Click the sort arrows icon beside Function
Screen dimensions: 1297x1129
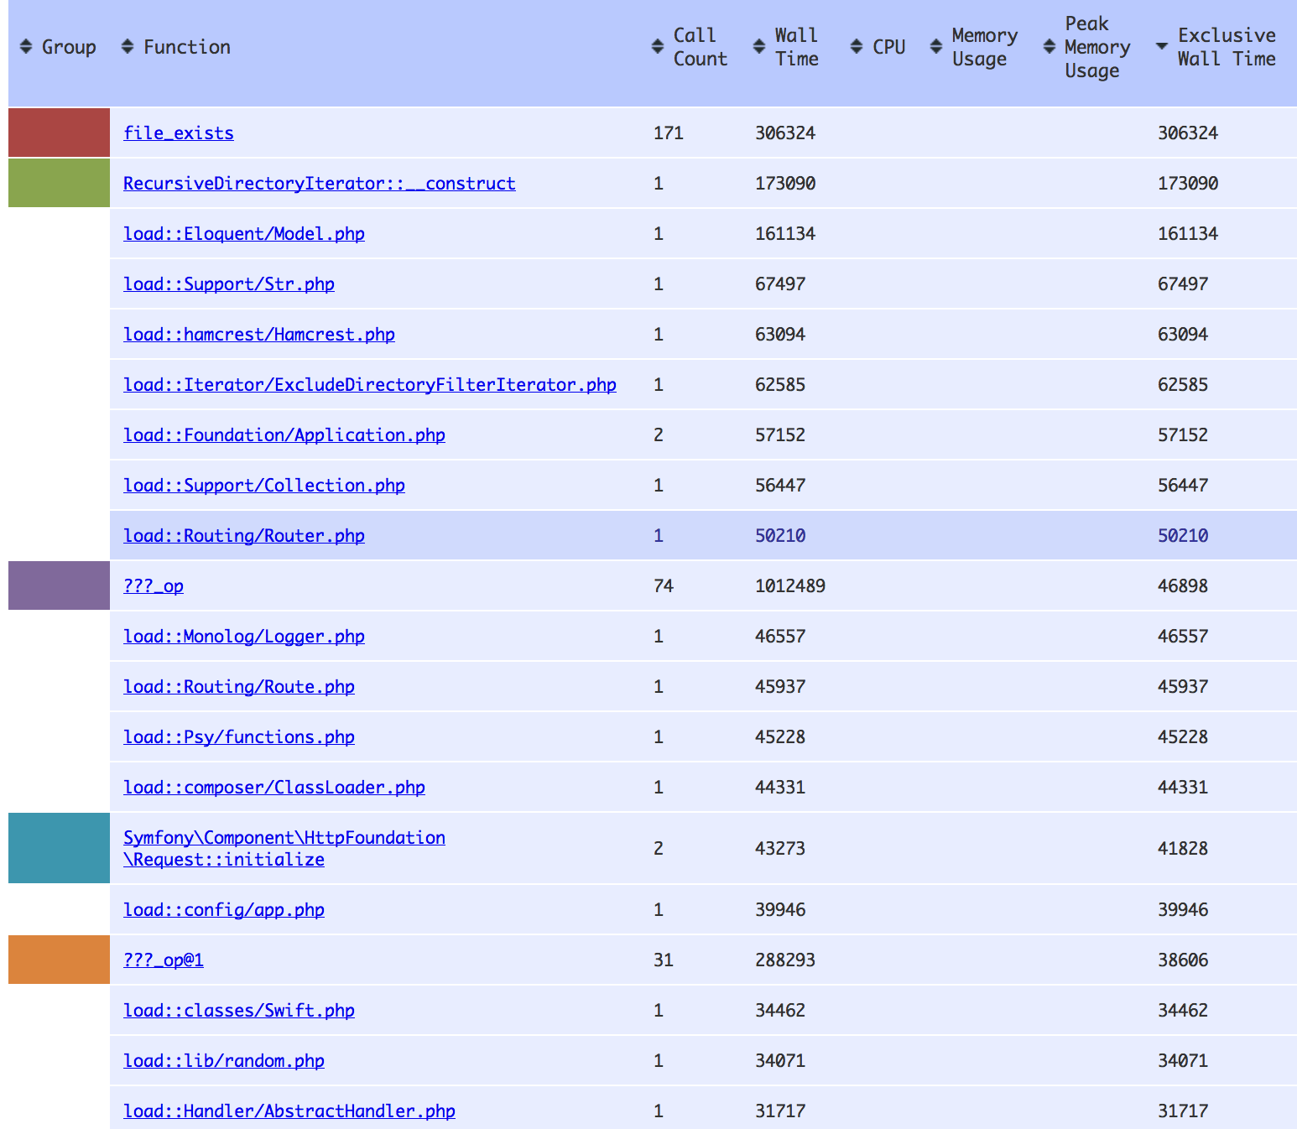[x=128, y=47]
